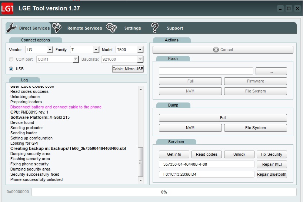Click the log scrollbar thumb

[141, 162]
